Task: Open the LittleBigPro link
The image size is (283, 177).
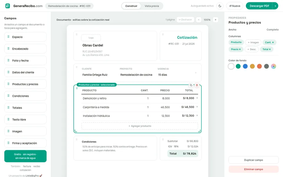Action: pos(32,176)
